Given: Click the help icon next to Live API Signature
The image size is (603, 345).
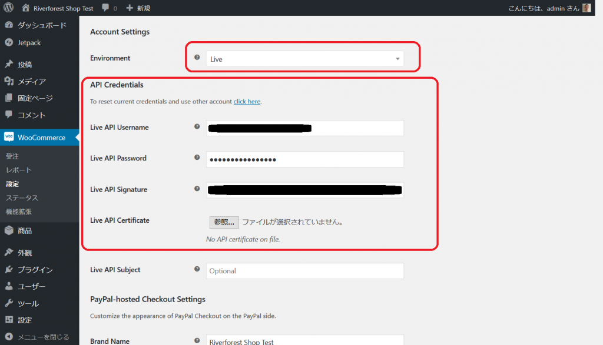Looking at the screenshot, I should [x=197, y=189].
